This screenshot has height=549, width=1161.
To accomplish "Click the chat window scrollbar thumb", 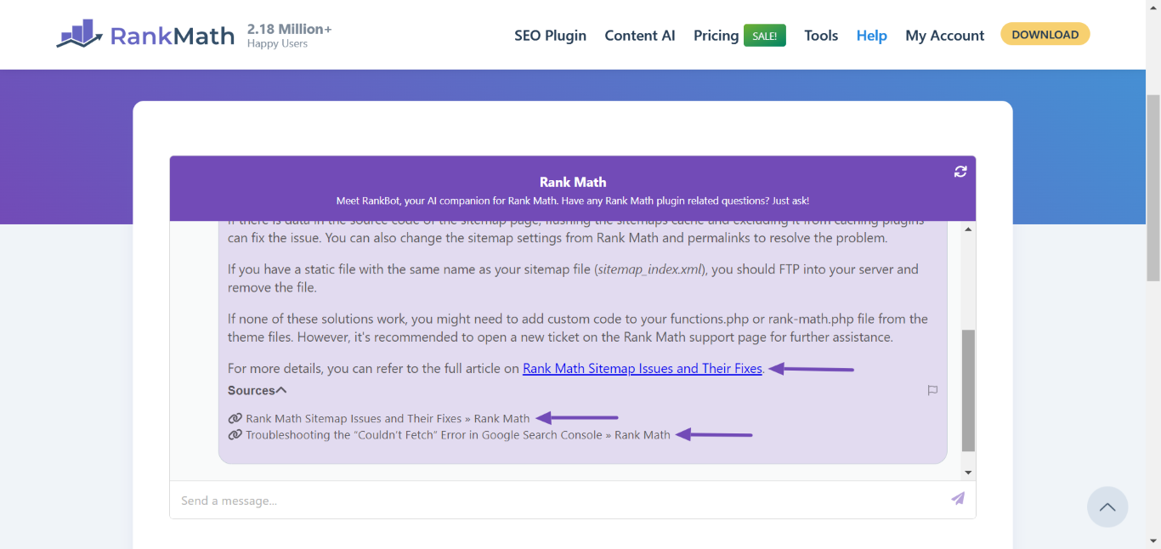I will 968,391.
